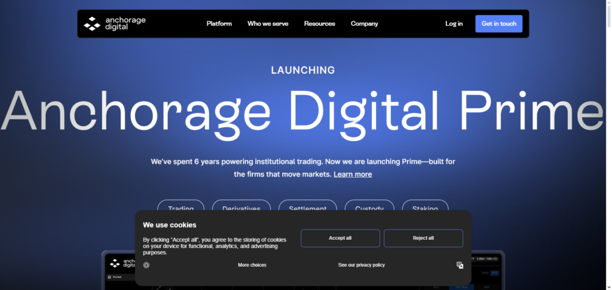Screen dimensions: 612x290
Task: Click the cookie settings gear icon
Action: point(146,265)
